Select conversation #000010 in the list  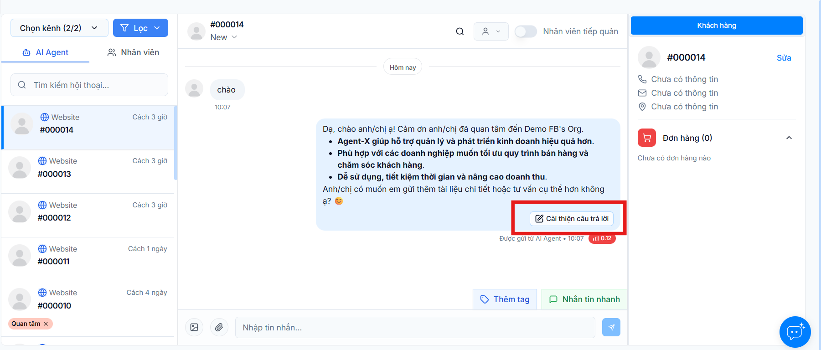[88, 309]
